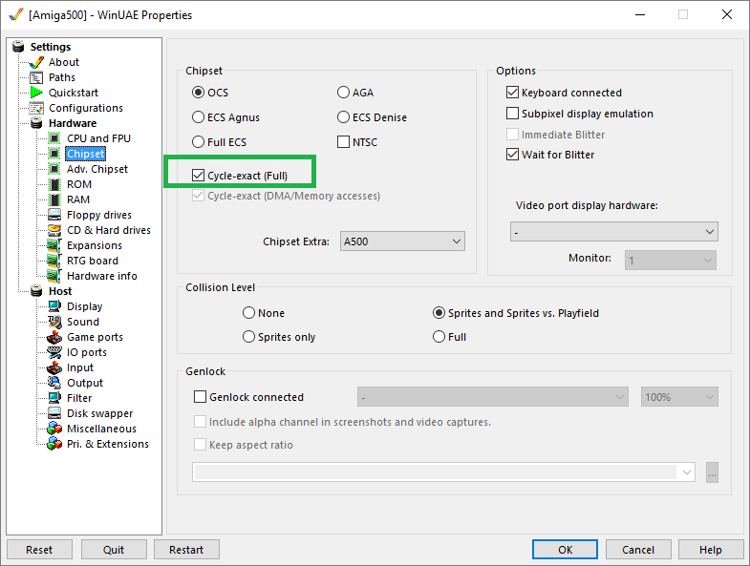Click the Disk swapper icon
The image size is (750, 566).
pos(54,413)
